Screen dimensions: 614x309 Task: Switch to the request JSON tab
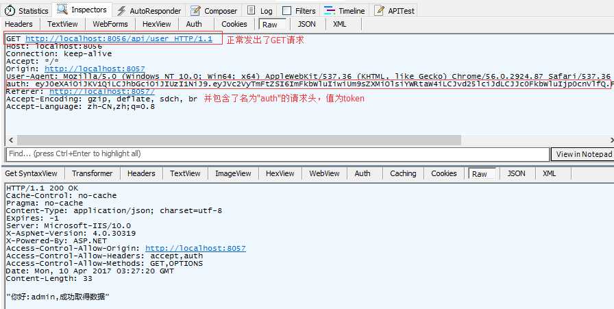tap(306, 24)
